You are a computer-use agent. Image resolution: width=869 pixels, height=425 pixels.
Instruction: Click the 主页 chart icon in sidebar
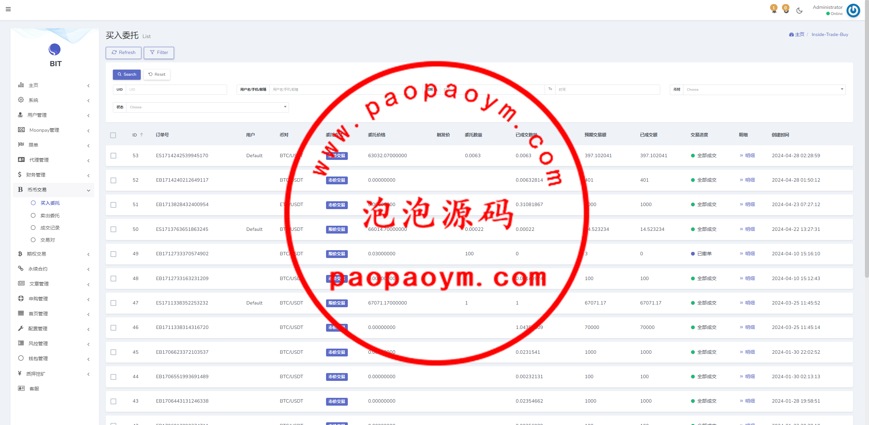[x=21, y=85]
